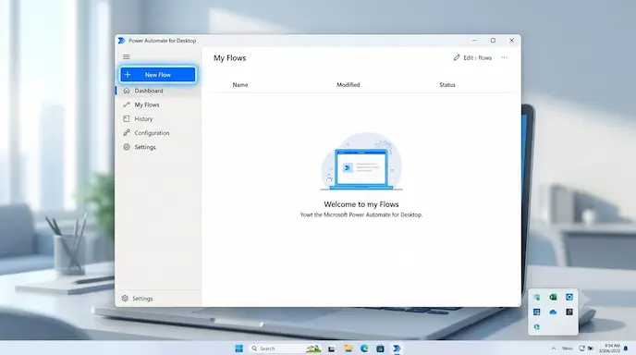Viewport: 636px width, 355px height.
Task: Sort by the Status column header
Action: [x=447, y=85]
